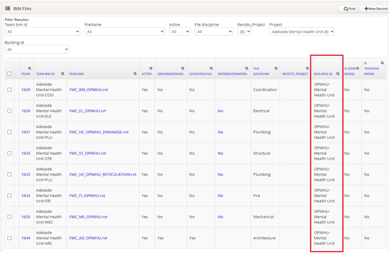Click search icon in ISCONTROLFILE header
Image resolution: width=389 pixels, height=254 pixels.
[x=211, y=68]
